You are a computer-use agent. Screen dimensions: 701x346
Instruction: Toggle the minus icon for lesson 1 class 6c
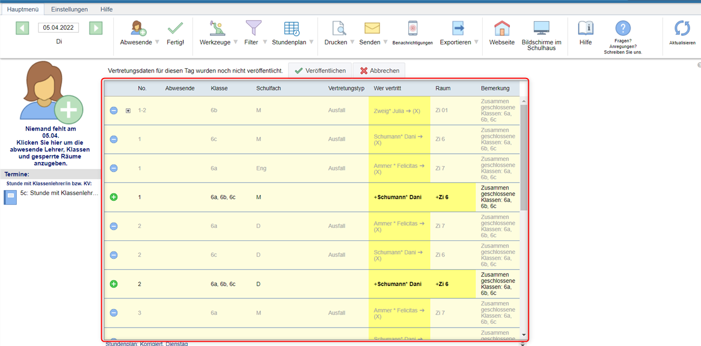pos(114,139)
